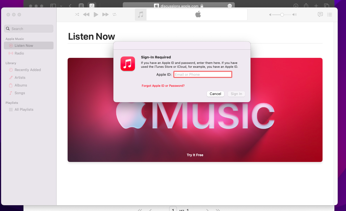This screenshot has width=346, height=211.
Task: Open Artists library section
Action: click(29, 77)
